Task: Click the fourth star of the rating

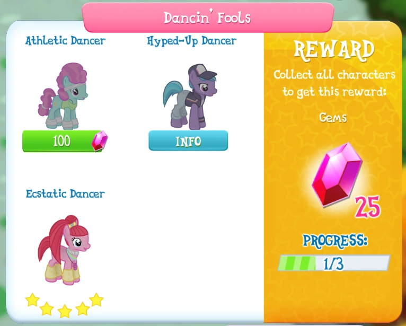Action: [83, 309]
